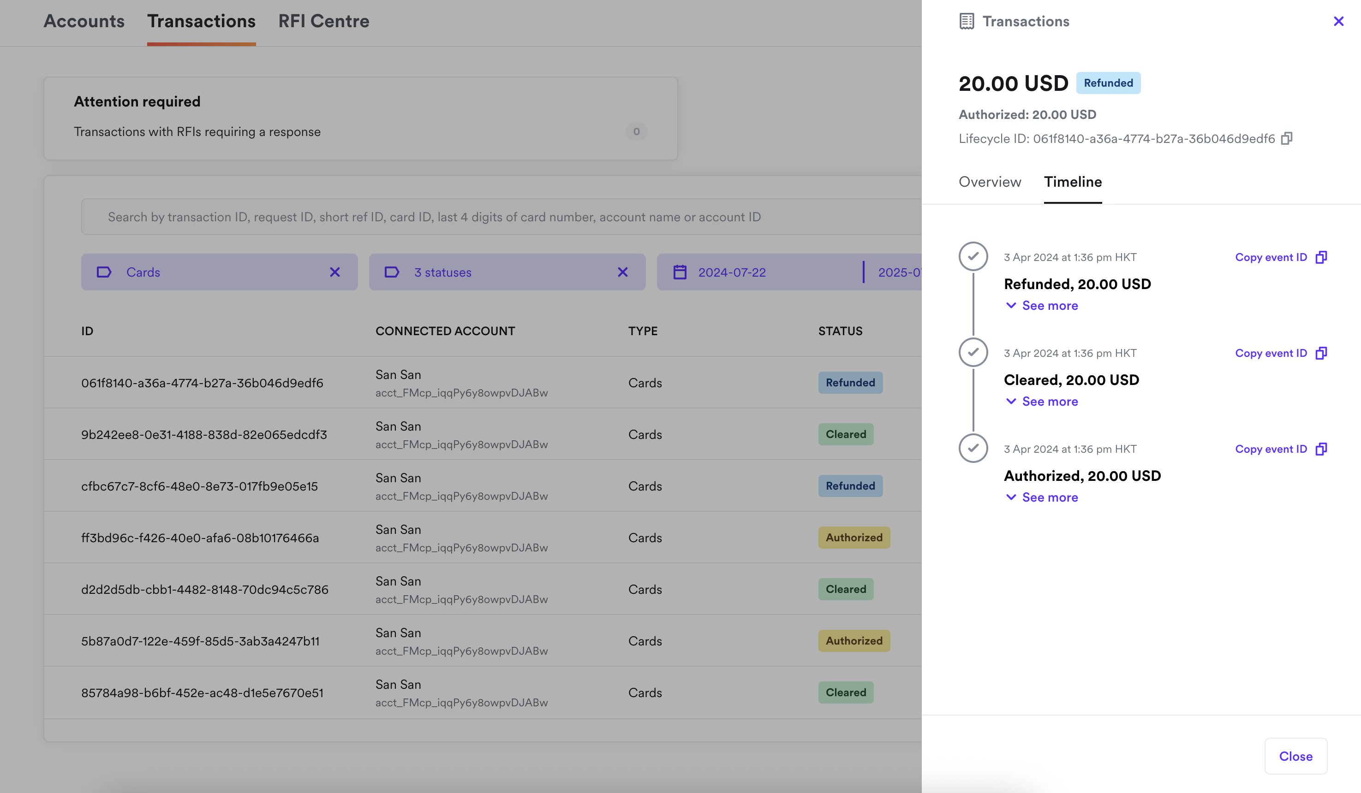The width and height of the screenshot is (1361, 793).
Task: Click the calendar icon in the date filter
Action: (x=680, y=272)
